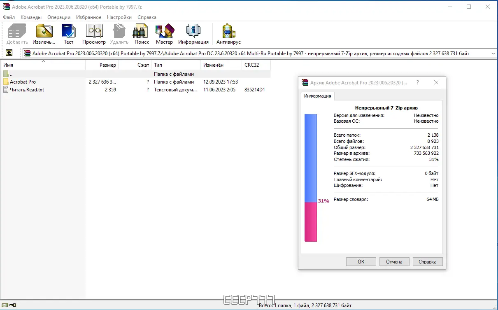This screenshot has width=498, height=310.
Task: Sort files by the Имя column header
Action: (x=41, y=65)
